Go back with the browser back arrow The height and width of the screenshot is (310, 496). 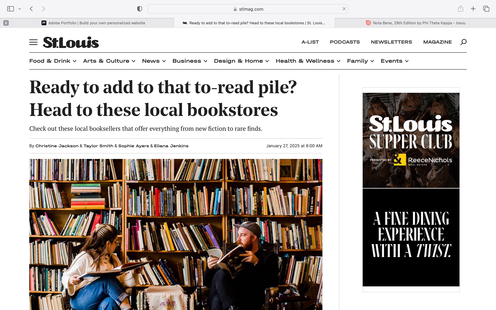[31, 9]
